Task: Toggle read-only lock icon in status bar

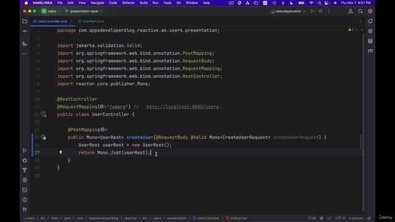Action: (x=369, y=218)
